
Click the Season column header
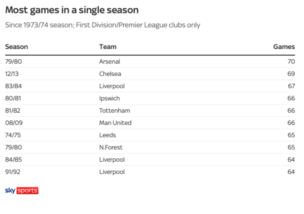tap(16, 47)
